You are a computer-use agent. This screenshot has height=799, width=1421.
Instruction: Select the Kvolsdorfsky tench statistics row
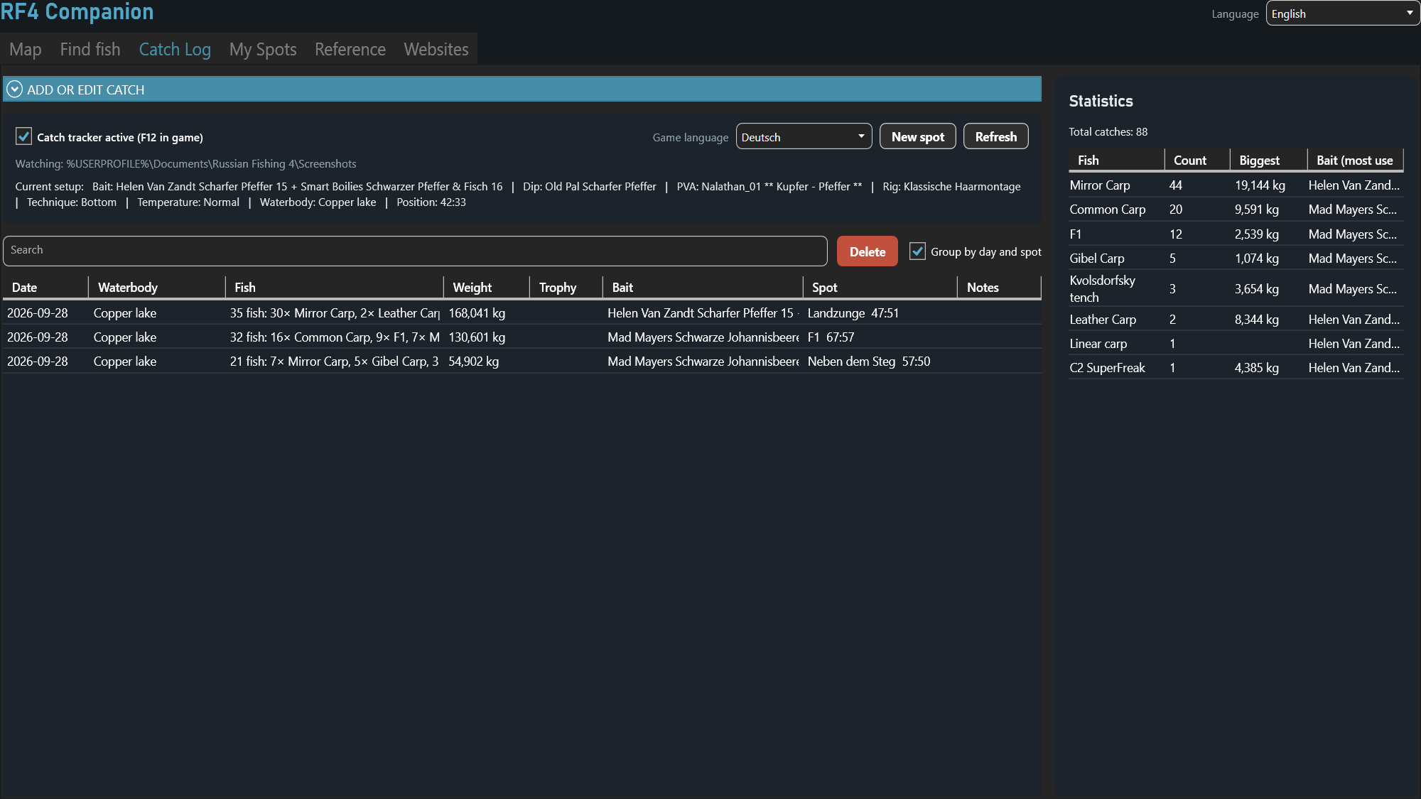pyautogui.click(x=1236, y=289)
